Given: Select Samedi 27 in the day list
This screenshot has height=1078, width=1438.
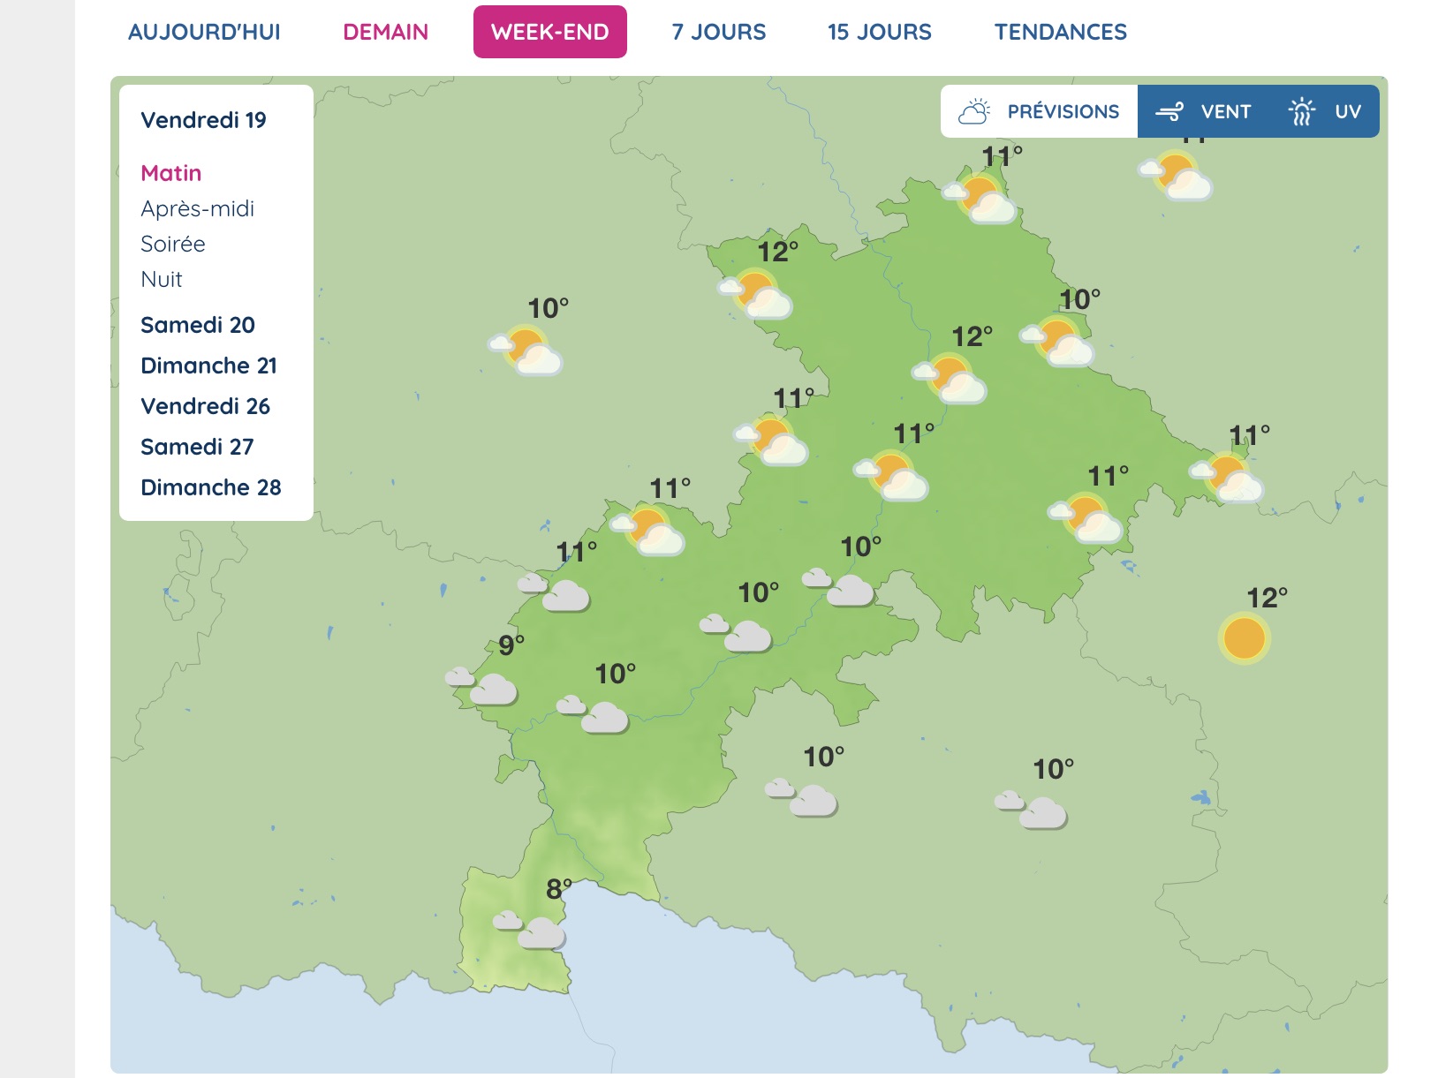Looking at the screenshot, I should 197,447.
